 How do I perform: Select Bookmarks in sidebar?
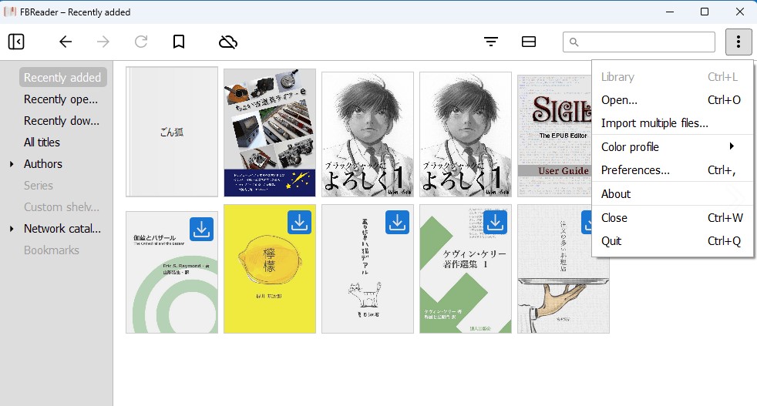tap(52, 250)
